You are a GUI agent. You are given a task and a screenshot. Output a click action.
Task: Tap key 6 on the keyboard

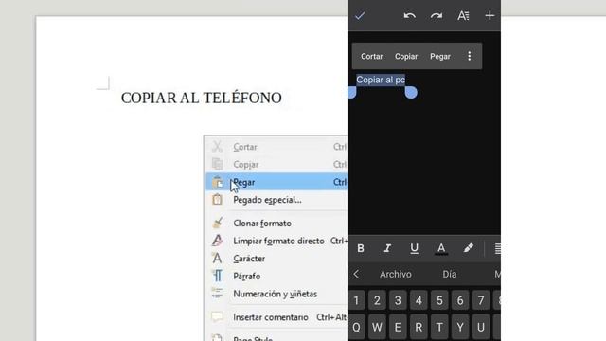tap(460, 300)
